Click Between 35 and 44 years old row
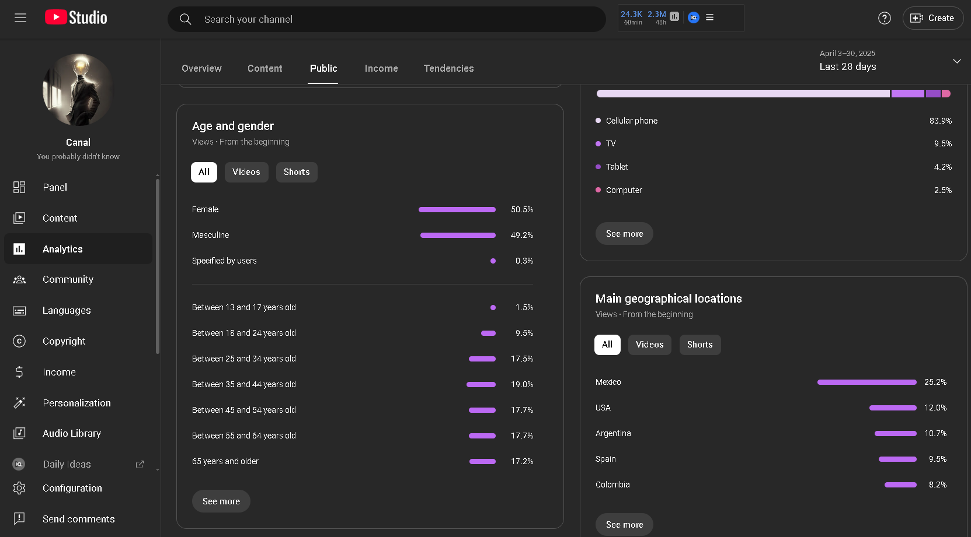 coord(363,384)
